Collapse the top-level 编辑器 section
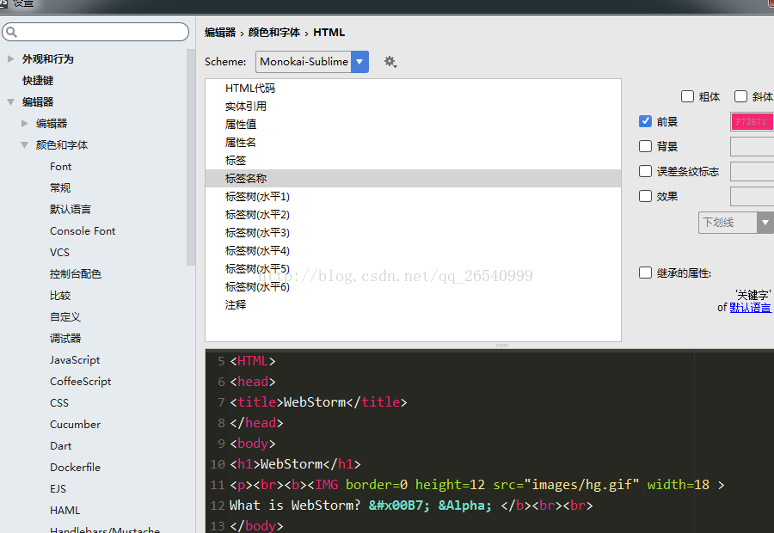The image size is (774, 533). click(x=11, y=101)
